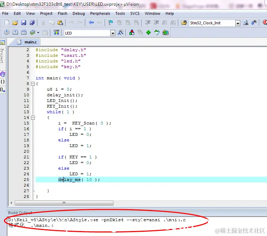Image resolution: width=267 pixels, height=236 pixels.
Task: Open Manage Run-Time Environment green diamond
Action: 149,32
